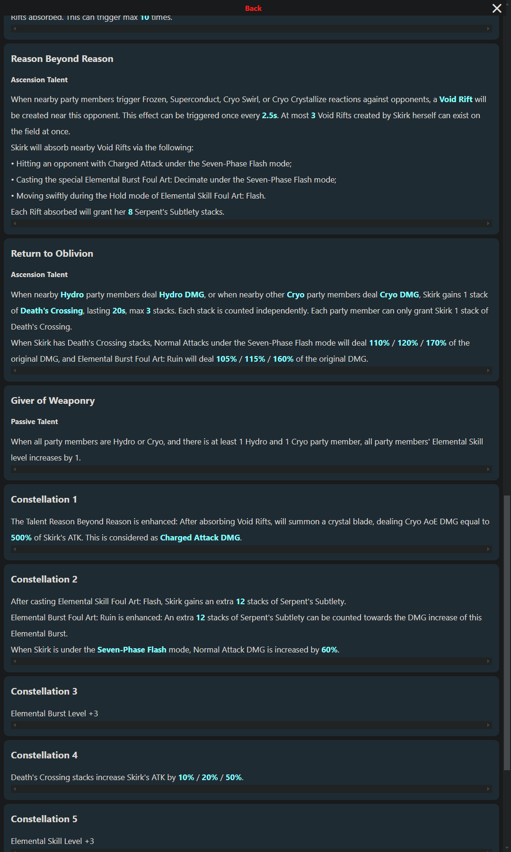Click horizontal scrollbar track under Giver of Weaponry

coord(251,469)
